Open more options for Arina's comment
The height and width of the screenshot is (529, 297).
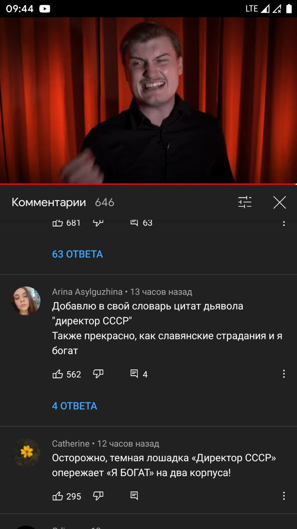[284, 374]
